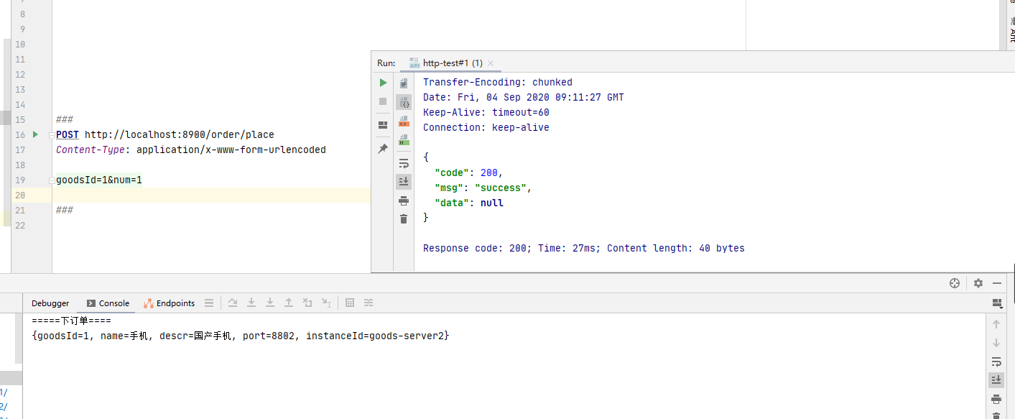The width and height of the screenshot is (1015, 419).
Task: Open the debug layout settings dropdown
Action: (996, 303)
